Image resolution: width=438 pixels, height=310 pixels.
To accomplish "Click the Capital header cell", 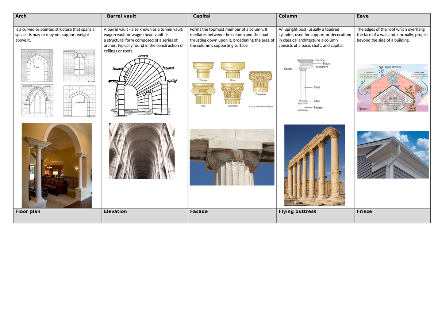I will [232, 19].
